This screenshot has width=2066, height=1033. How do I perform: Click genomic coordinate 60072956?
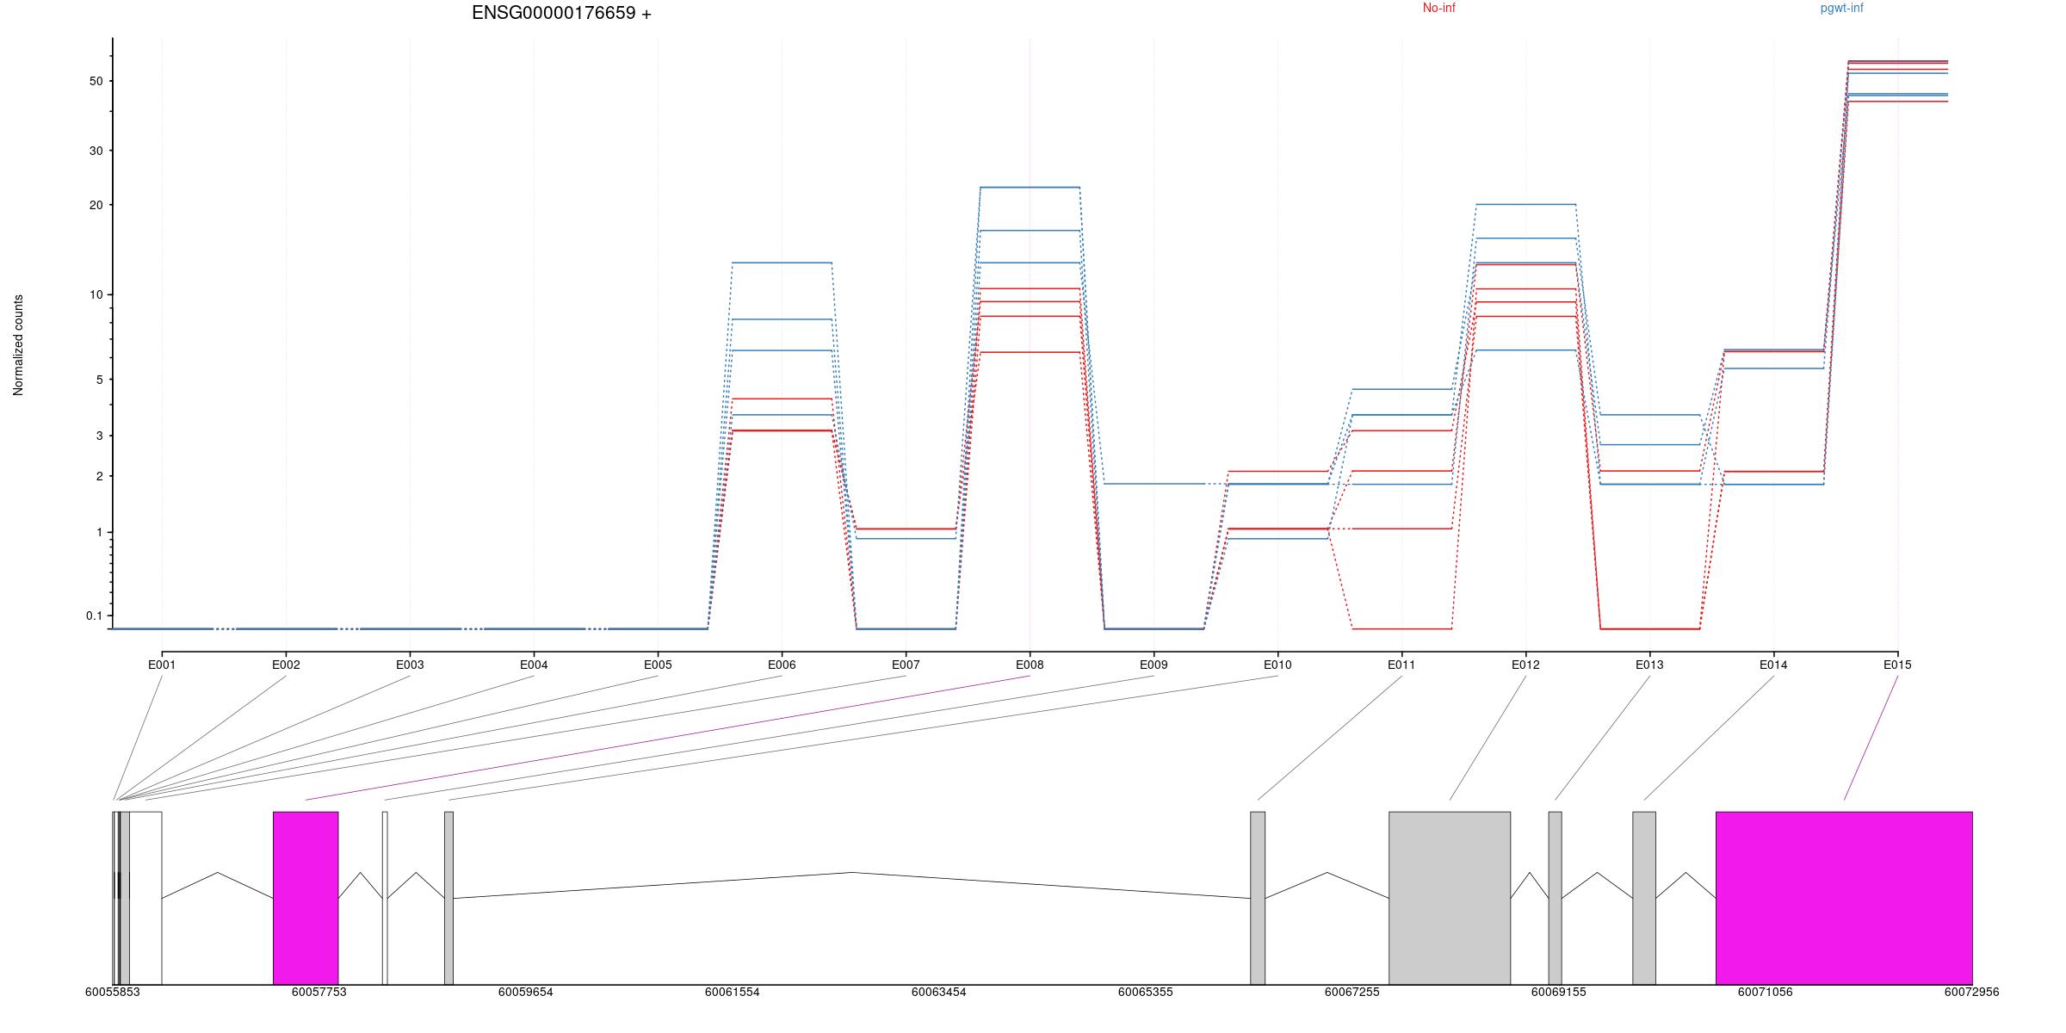[x=1972, y=992]
